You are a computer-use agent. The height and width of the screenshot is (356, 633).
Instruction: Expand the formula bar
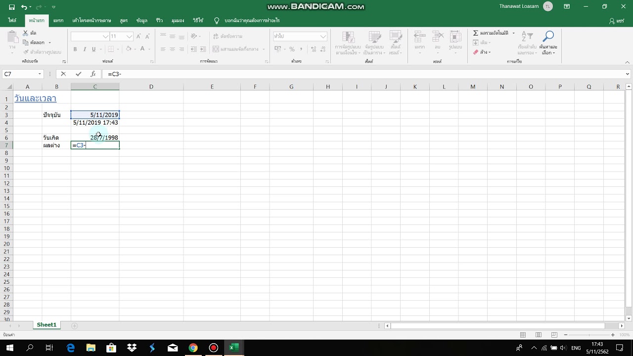(x=628, y=74)
